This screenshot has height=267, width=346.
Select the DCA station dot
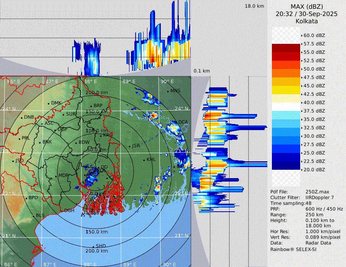point(176,122)
